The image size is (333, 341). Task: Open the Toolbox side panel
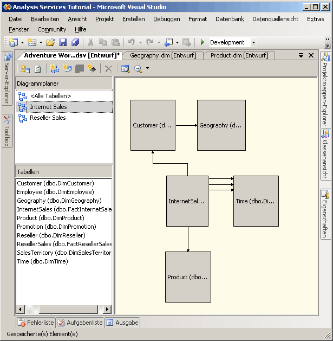[7, 130]
